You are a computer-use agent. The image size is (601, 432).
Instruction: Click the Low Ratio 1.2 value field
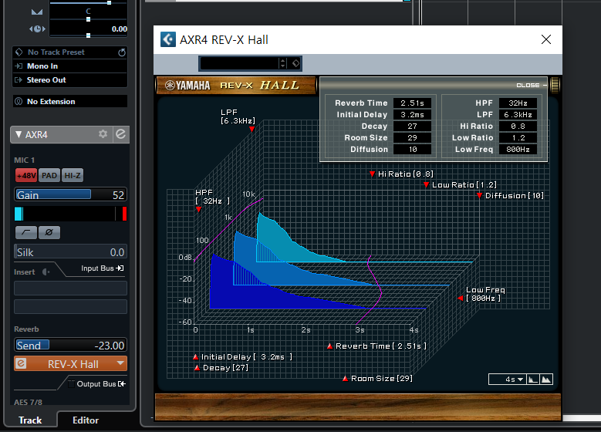pyautogui.click(x=518, y=137)
